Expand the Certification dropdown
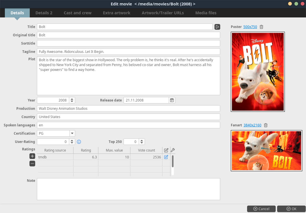 [x=72, y=133]
